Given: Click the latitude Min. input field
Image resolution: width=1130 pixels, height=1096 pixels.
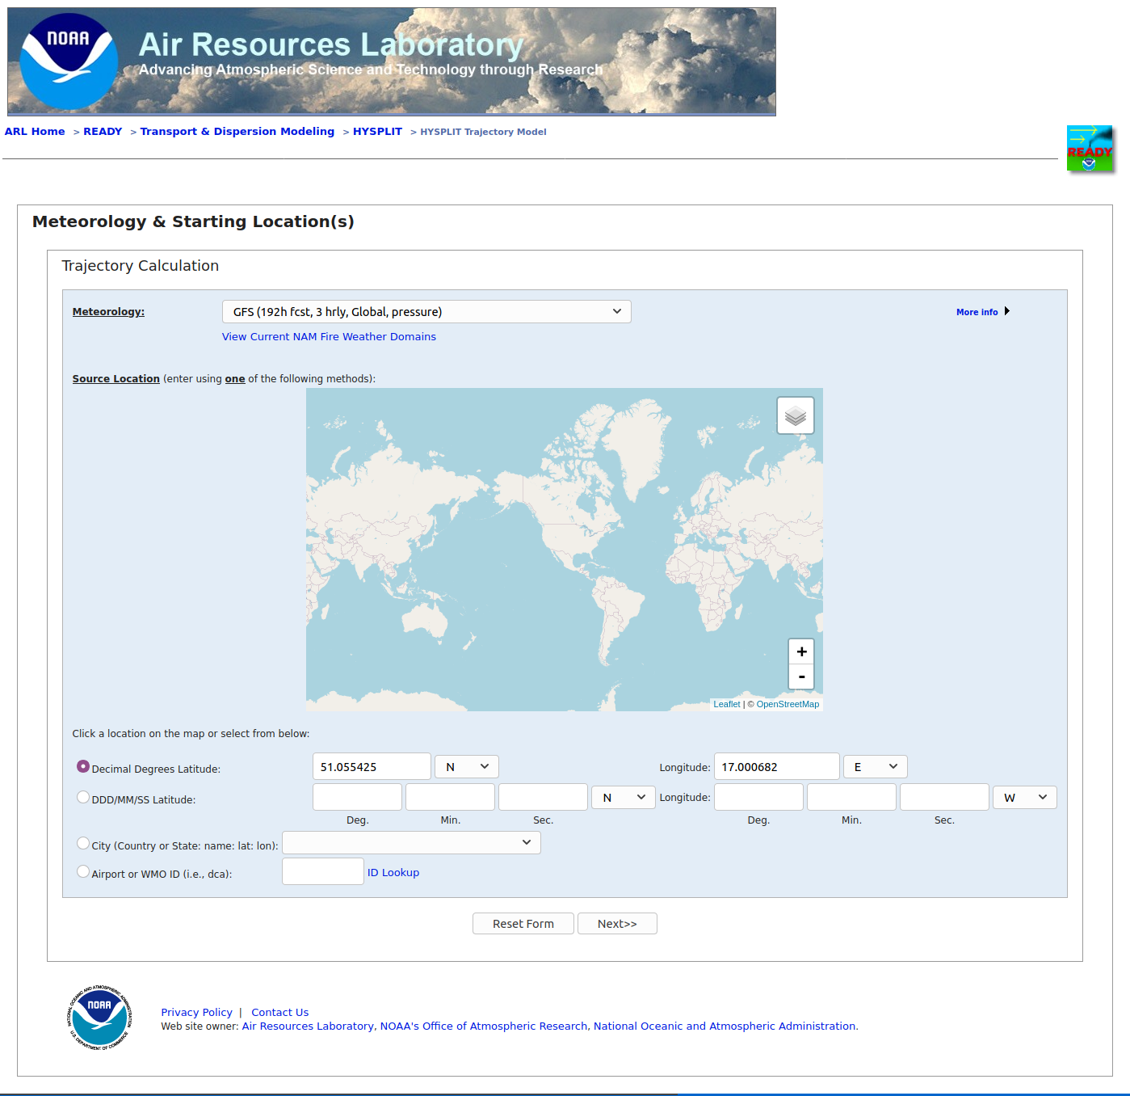Looking at the screenshot, I should (450, 797).
